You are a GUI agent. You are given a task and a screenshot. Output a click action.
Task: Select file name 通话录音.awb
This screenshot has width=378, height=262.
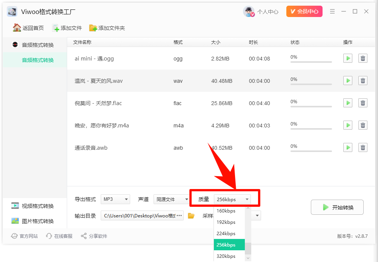click(91, 148)
